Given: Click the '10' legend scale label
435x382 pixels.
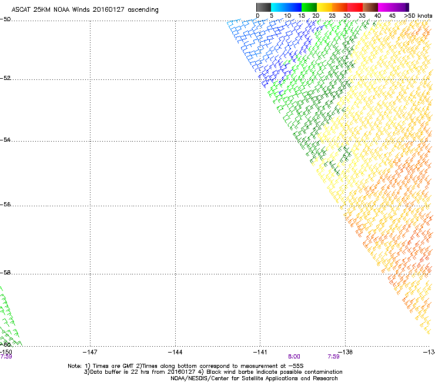Looking at the screenshot, I should click(x=287, y=16).
